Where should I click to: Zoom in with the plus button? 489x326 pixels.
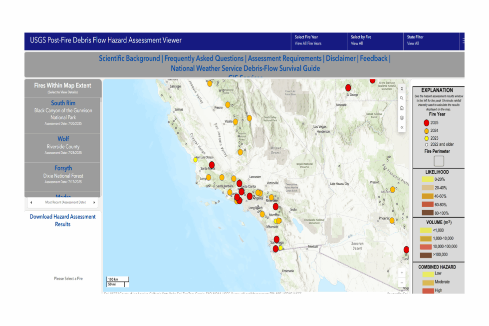(402, 273)
